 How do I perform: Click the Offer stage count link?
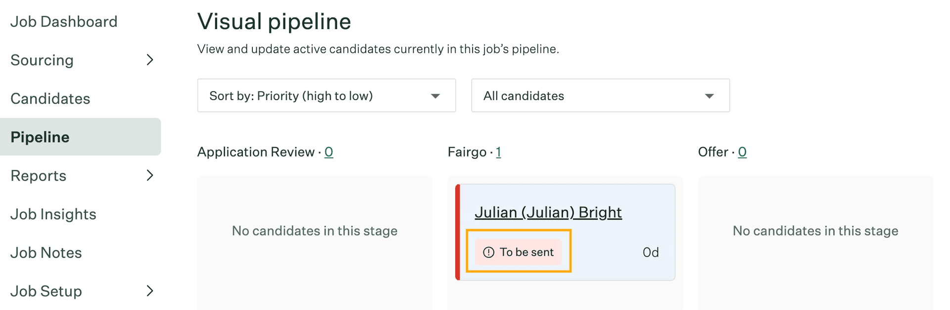(x=742, y=152)
